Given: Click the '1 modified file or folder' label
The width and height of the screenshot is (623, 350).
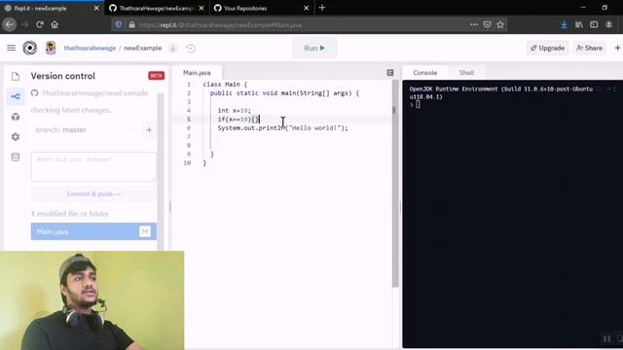Looking at the screenshot, I should click(70, 214).
